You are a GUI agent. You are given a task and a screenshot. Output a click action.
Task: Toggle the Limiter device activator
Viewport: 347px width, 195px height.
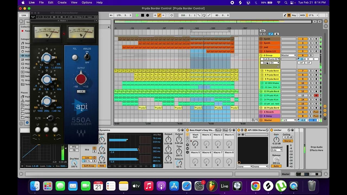click(271, 130)
